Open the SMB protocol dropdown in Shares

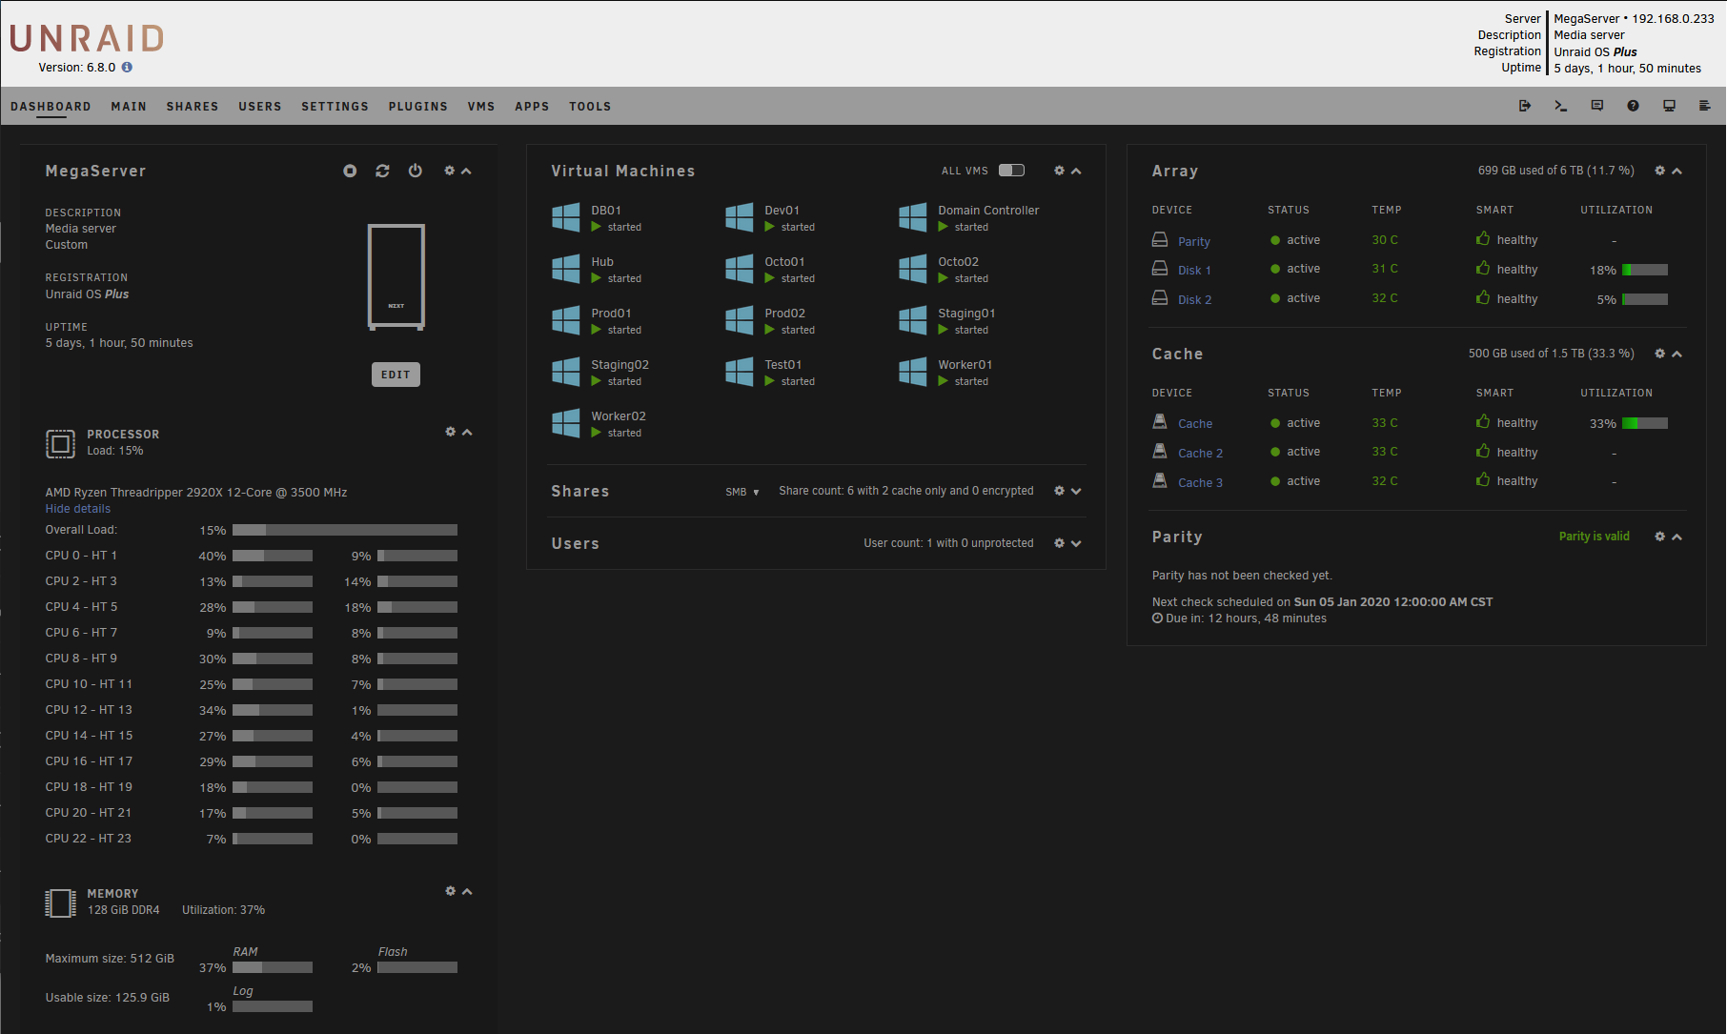[x=742, y=491]
